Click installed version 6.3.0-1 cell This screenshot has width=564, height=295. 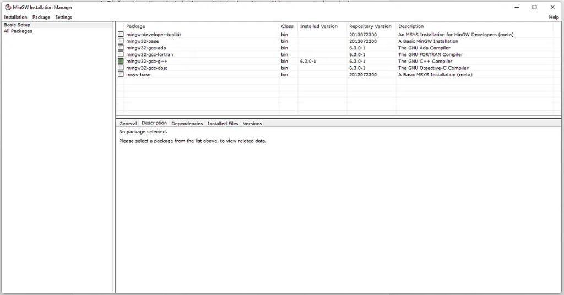[x=308, y=62]
